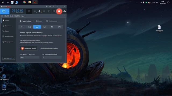The width and height of the screenshot is (172, 96).
Task: Show hidden tray icons chevron
Action: (x=141, y=2)
